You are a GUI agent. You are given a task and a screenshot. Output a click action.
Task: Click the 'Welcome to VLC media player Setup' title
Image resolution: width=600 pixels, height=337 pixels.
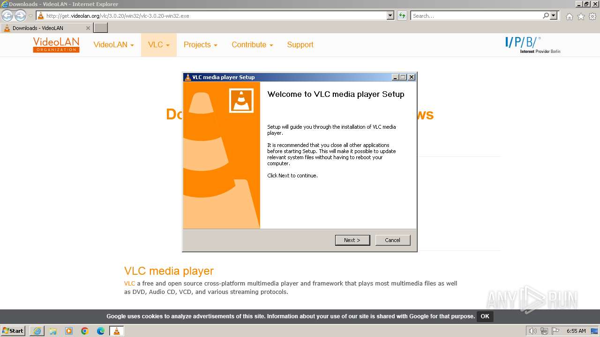336,94
